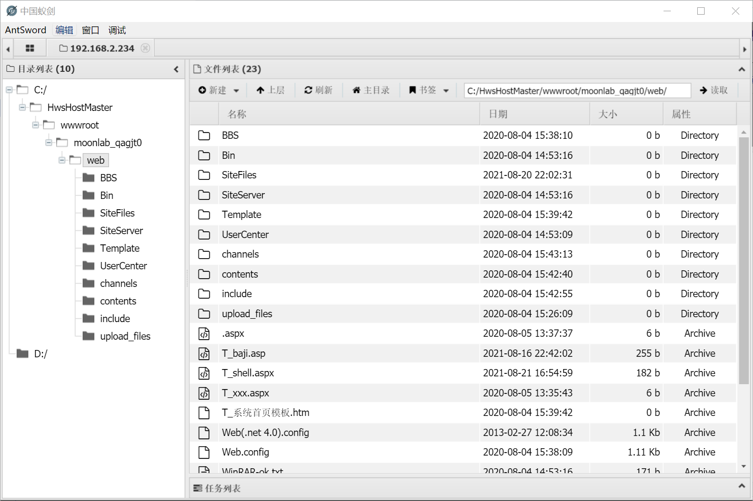Click the file list vertical scrollbar
This screenshot has width=753, height=501.
click(744, 260)
